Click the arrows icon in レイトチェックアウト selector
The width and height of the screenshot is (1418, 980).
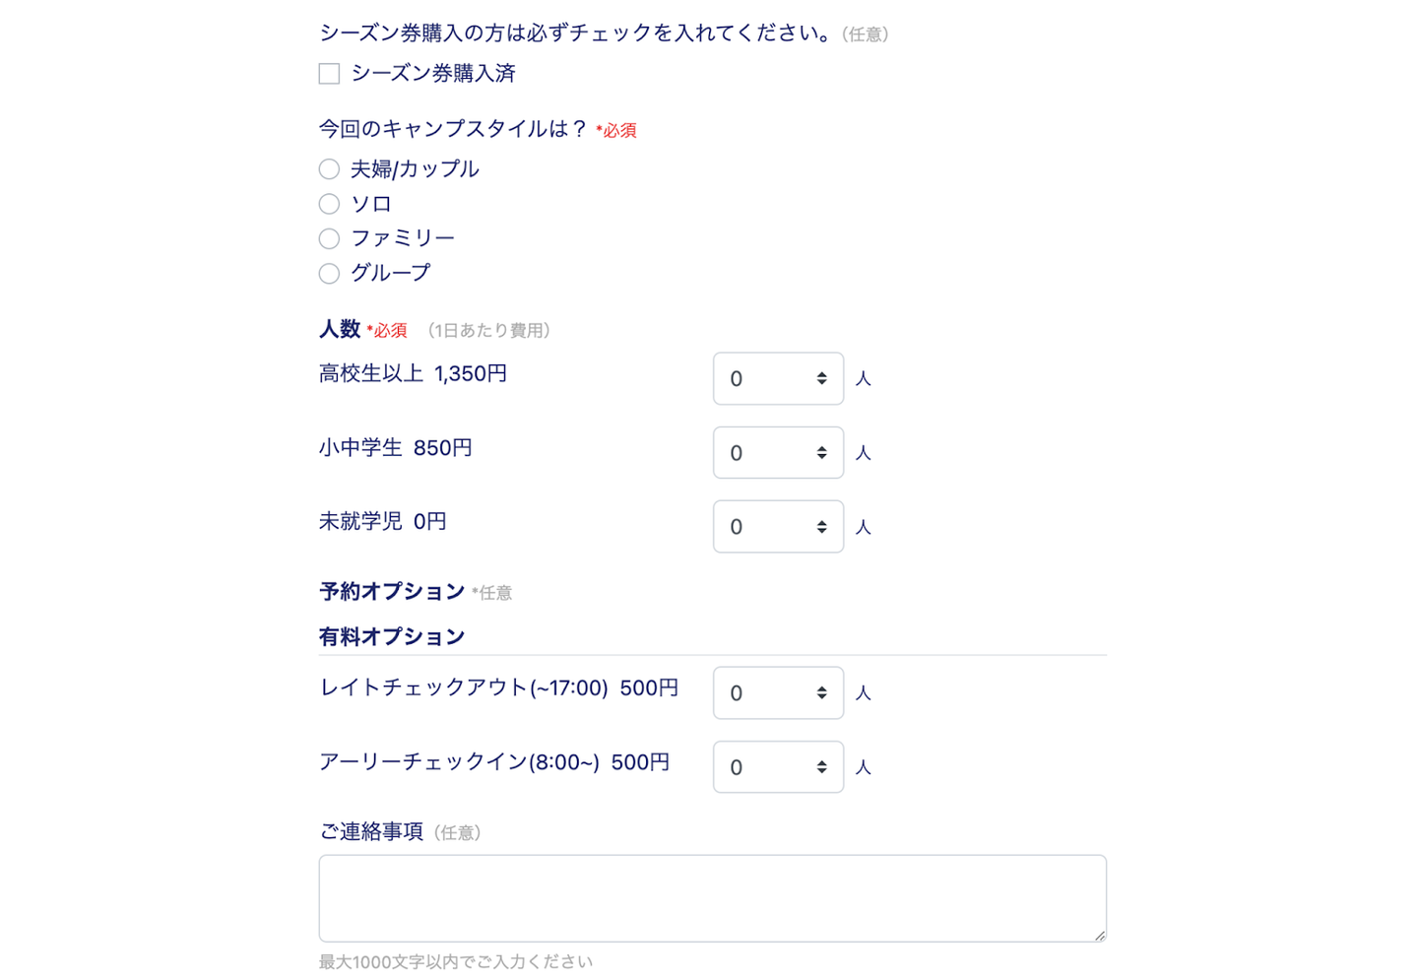point(821,693)
